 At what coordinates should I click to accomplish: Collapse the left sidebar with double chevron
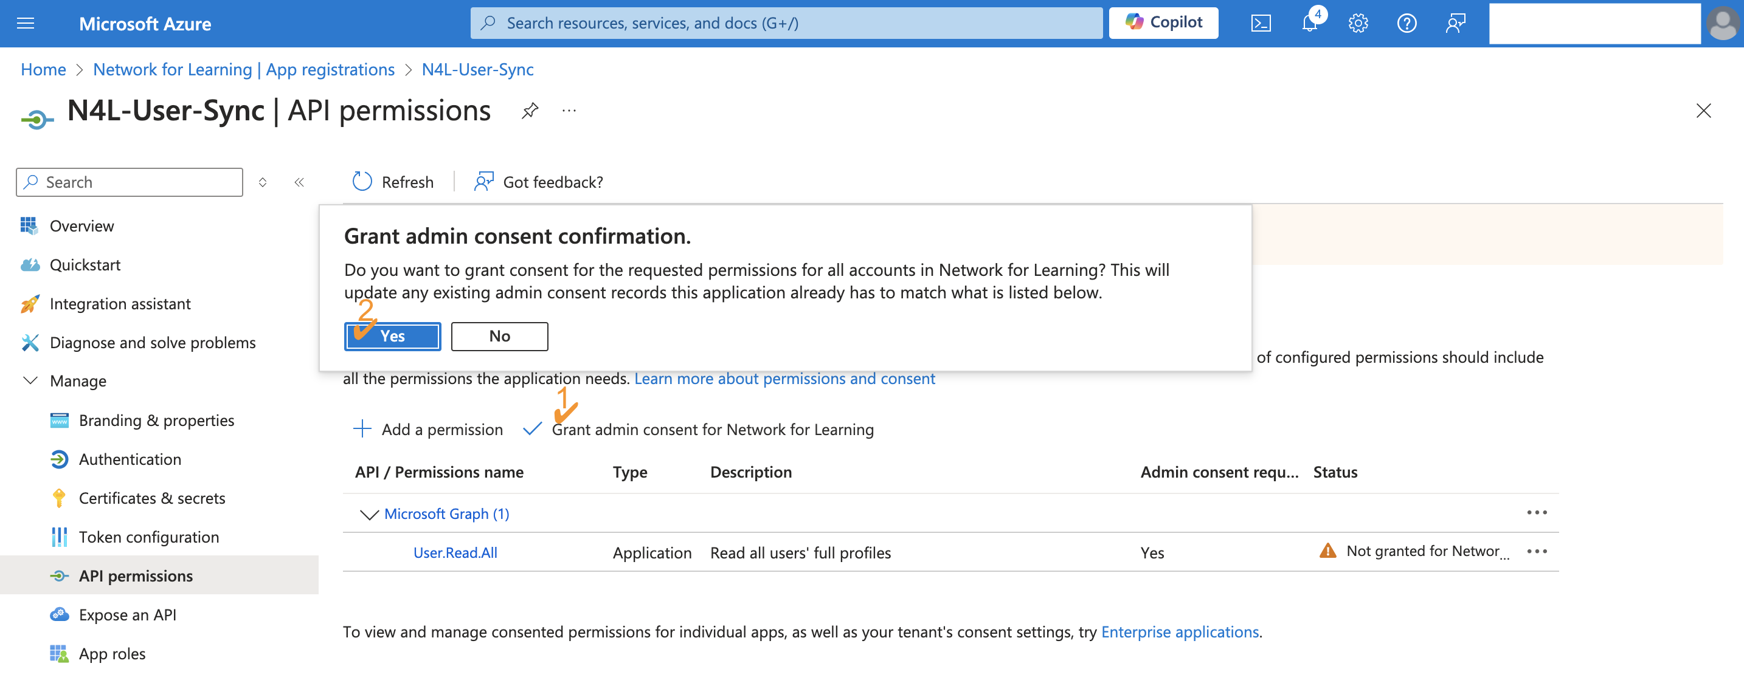click(x=299, y=182)
